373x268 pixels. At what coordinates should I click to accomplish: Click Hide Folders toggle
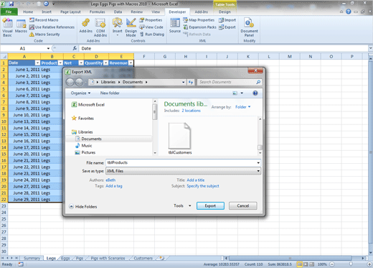83,206
